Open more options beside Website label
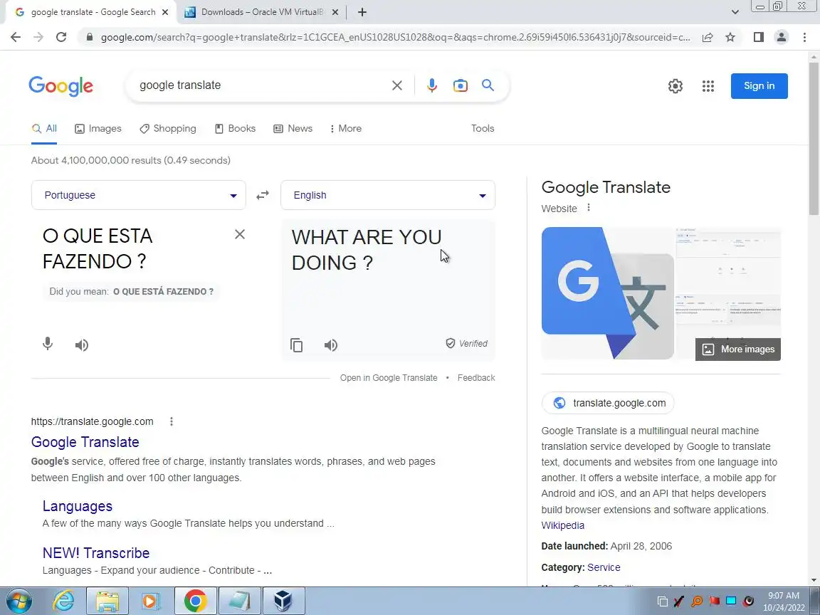This screenshot has height=615, width=820. tap(589, 208)
